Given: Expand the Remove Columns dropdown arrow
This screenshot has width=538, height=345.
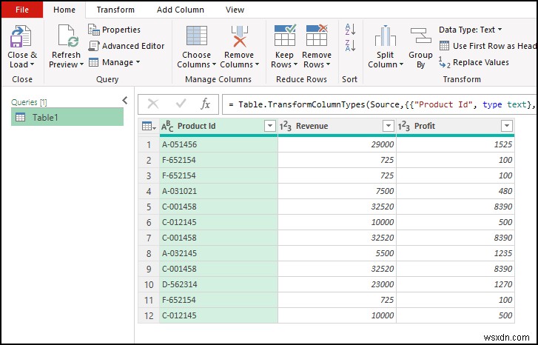Looking at the screenshot, I should click(257, 64).
